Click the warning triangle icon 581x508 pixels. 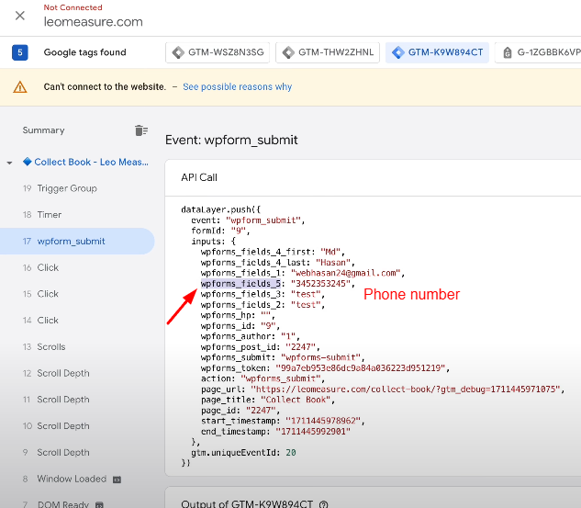[20, 87]
